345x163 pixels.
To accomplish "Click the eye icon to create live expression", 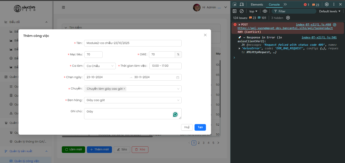I will coord(265,11).
